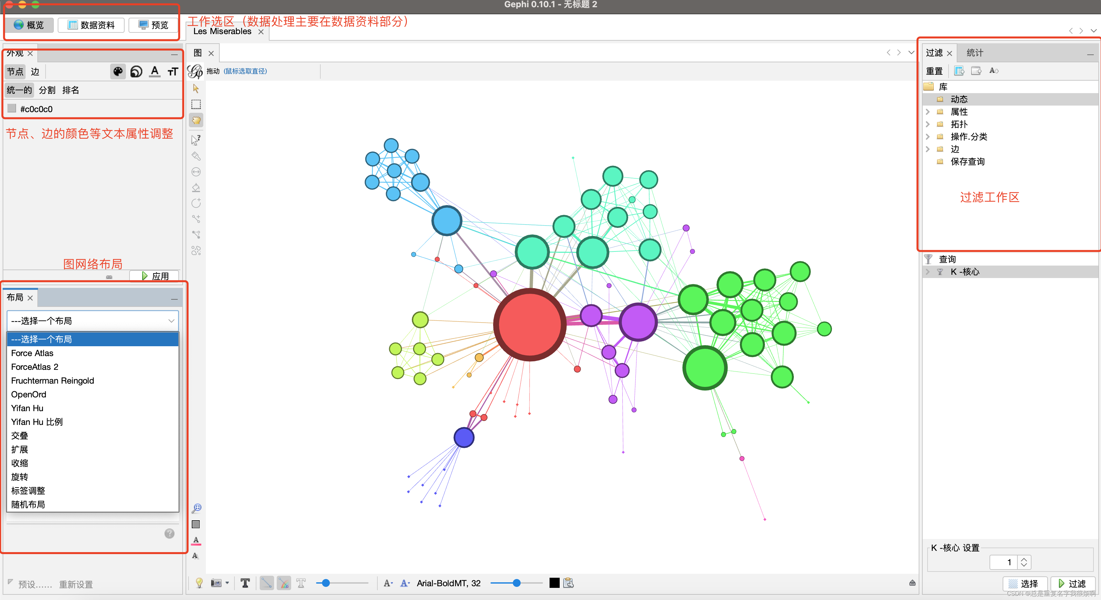Select the paint bucket node tool
This screenshot has height=600, width=1101.
pos(196,188)
